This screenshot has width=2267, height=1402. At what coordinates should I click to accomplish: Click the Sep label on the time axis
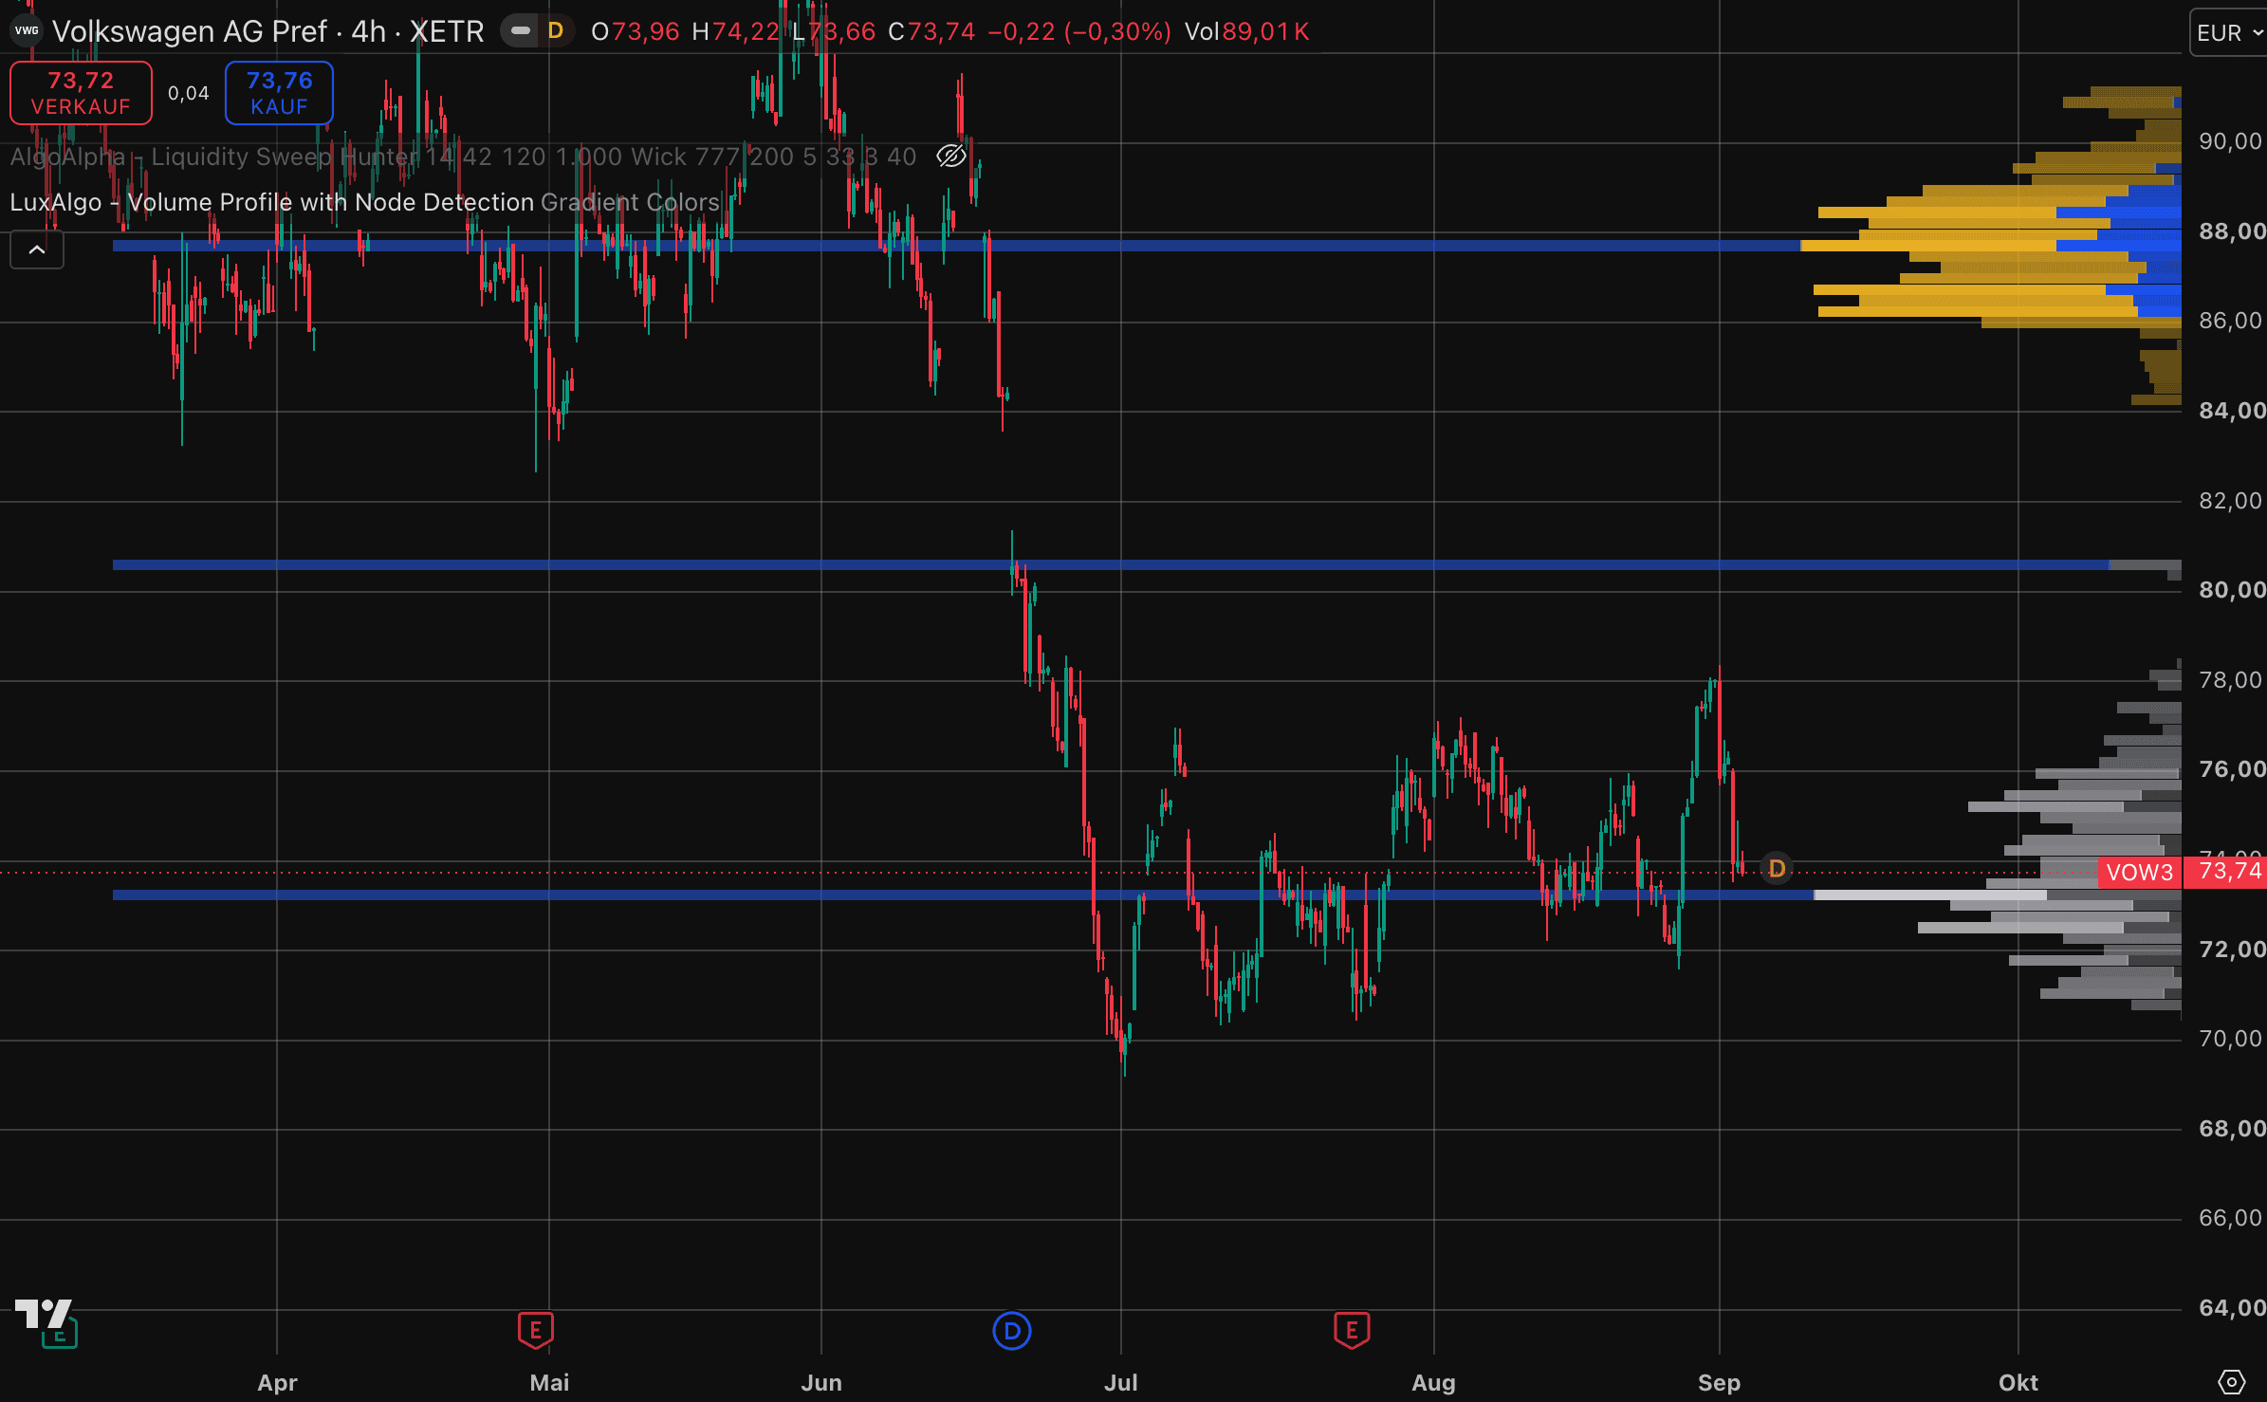(1719, 1382)
